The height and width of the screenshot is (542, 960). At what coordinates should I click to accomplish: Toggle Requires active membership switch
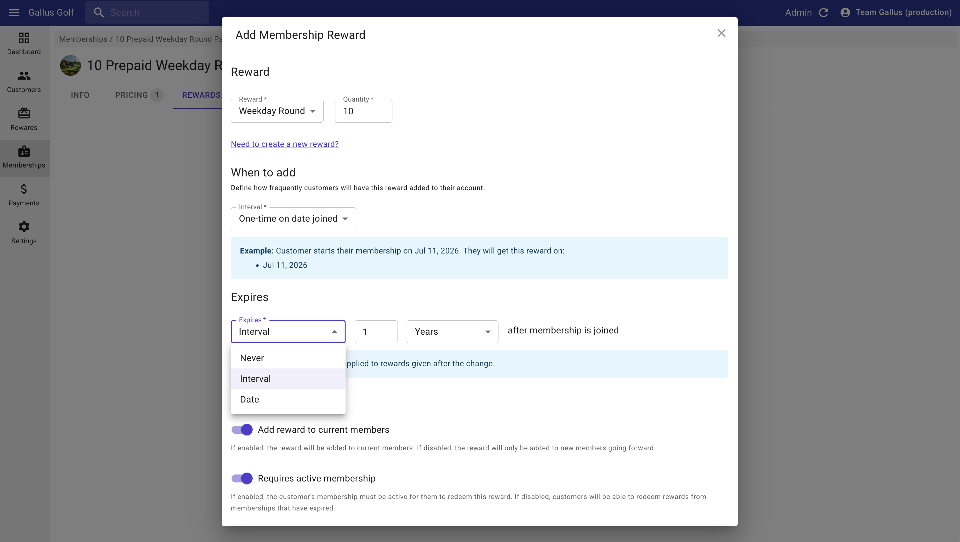pos(242,478)
